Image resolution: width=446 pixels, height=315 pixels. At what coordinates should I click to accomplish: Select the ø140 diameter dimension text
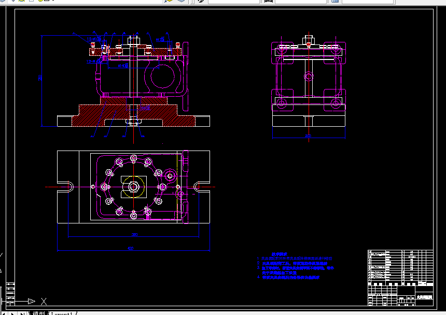[x=123, y=66]
